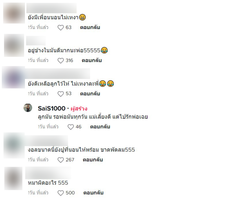Screen dimensions: 225x201
Task: Open blurred avatar of first commenter
Action: pos(14,13)
